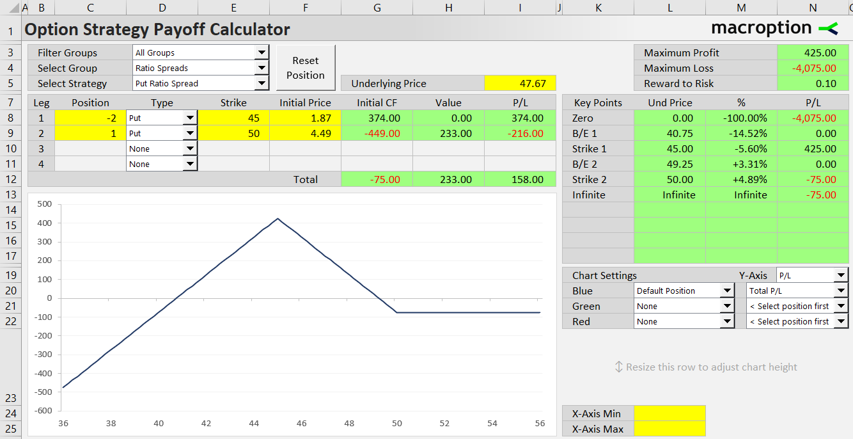Select the X-Axis Max input cell
Screen dimensions: 853x439
[x=669, y=429]
